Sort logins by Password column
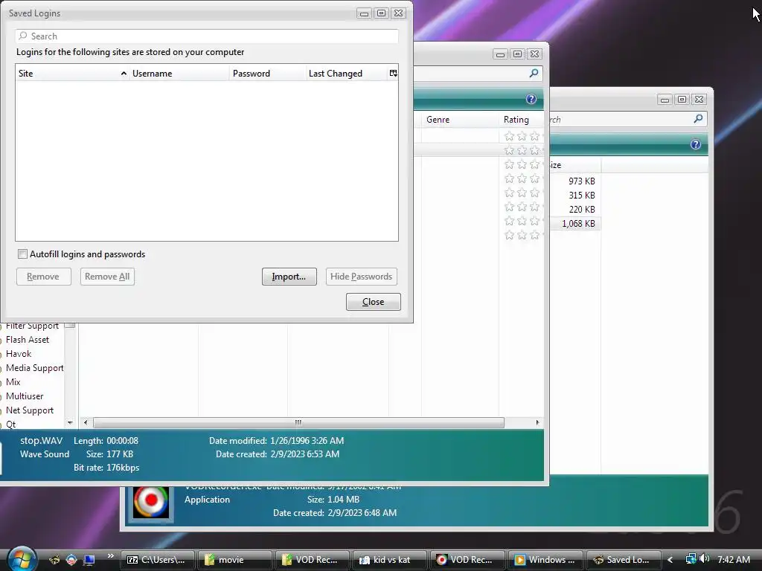762x571 pixels. [268, 74]
